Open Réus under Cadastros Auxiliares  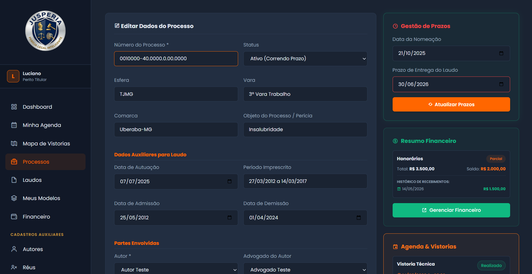click(45, 267)
